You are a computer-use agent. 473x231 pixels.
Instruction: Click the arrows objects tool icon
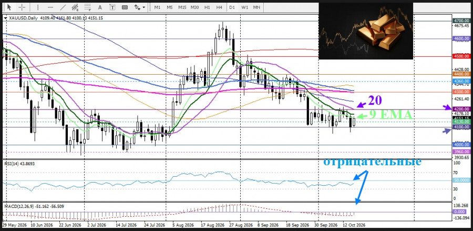pyautogui.click(x=137, y=7)
